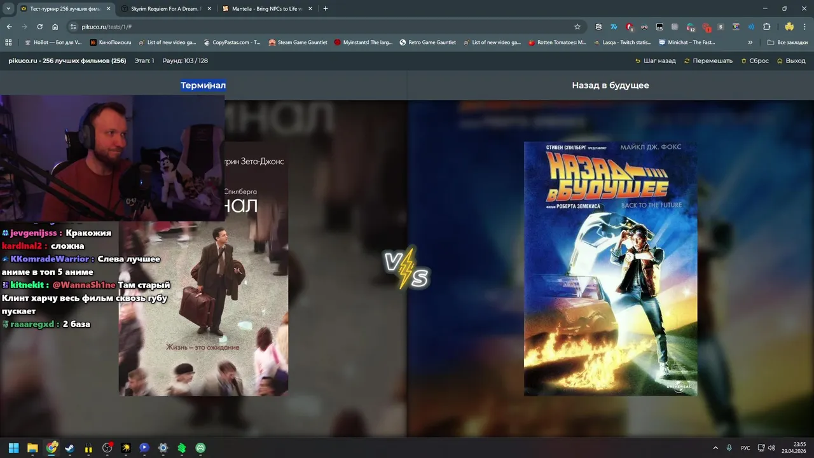Choose the Терминал title header
Image resolution: width=814 pixels, height=458 pixels.
(x=203, y=85)
